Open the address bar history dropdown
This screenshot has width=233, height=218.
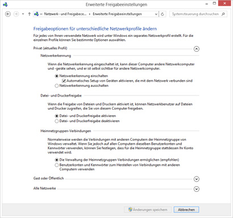pyautogui.click(x=156, y=14)
